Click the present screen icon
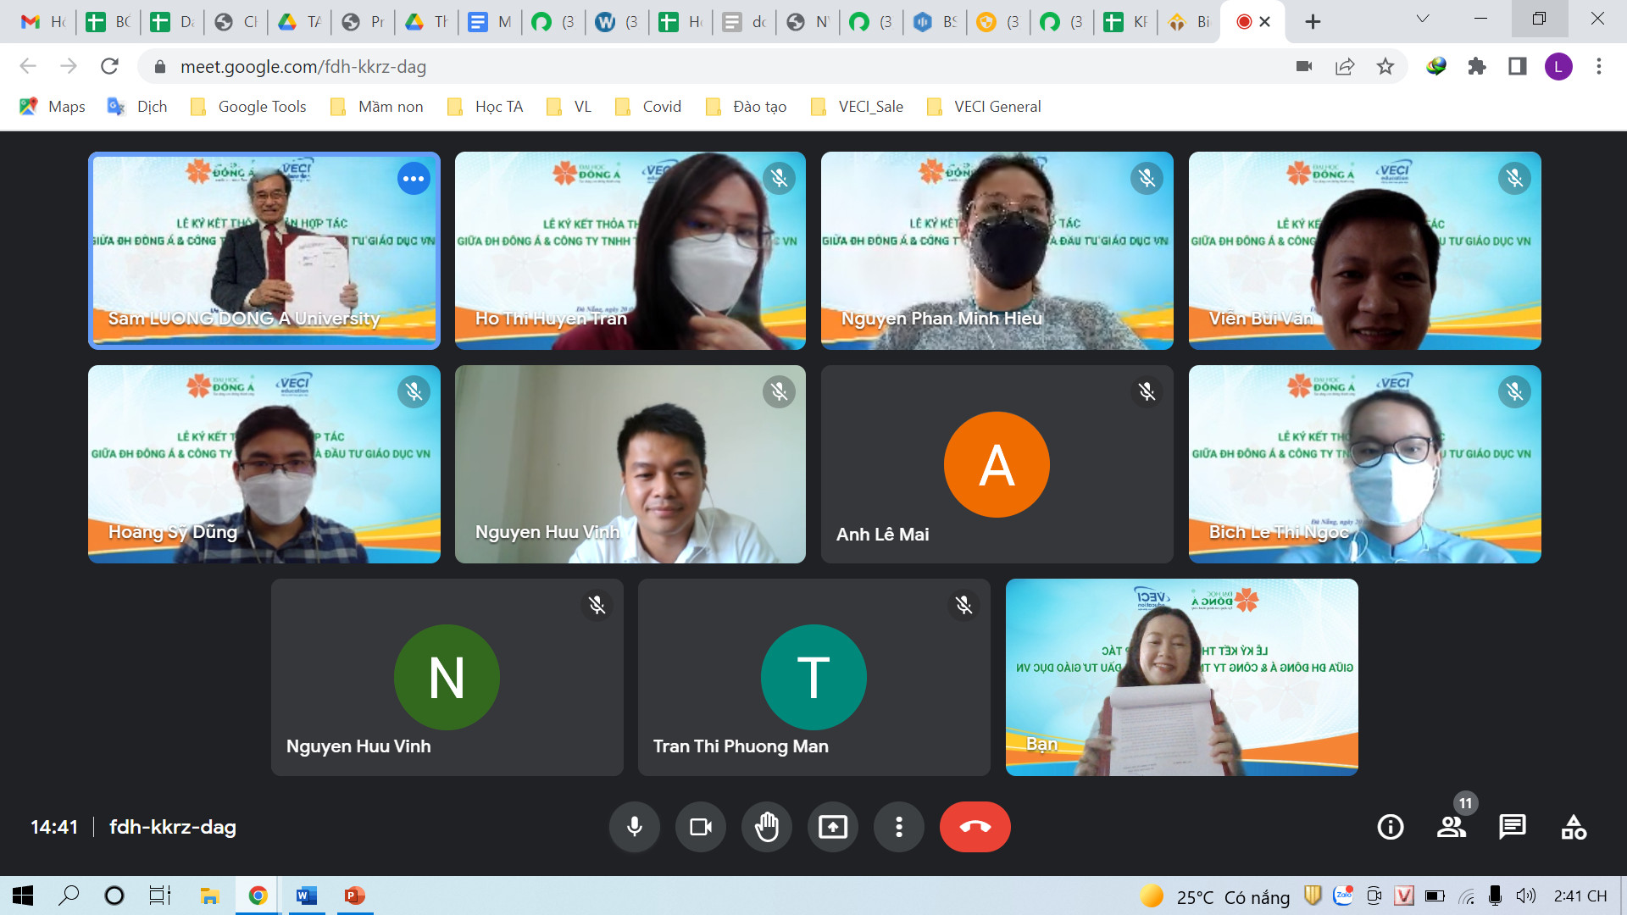The width and height of the screenshot is (1627, 915). 832,827
